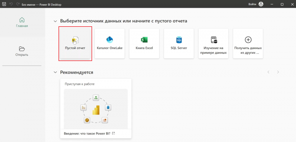Show next recommended items arrow
The image size is (296, 142).
(x=278, y=72)
